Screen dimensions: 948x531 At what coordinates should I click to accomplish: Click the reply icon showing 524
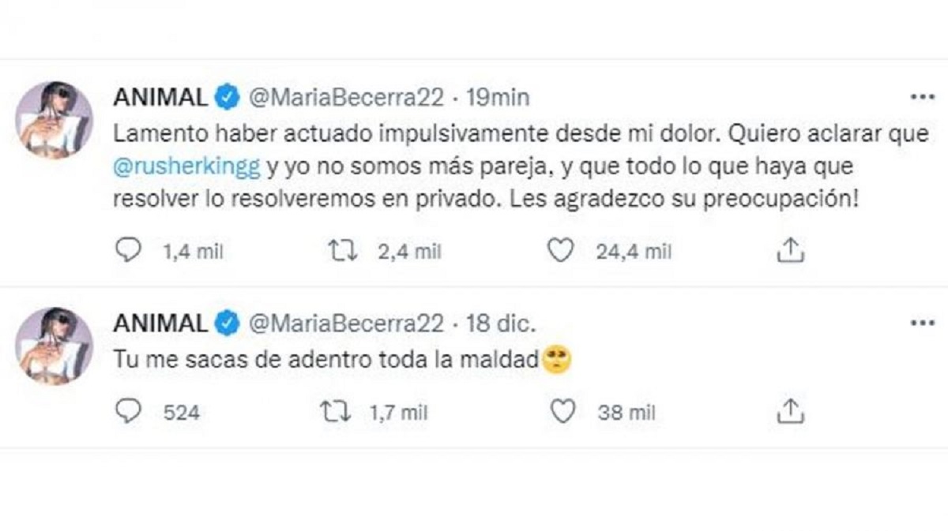[129, 409]
